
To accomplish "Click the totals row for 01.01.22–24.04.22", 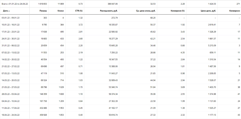I will point(120,4).
